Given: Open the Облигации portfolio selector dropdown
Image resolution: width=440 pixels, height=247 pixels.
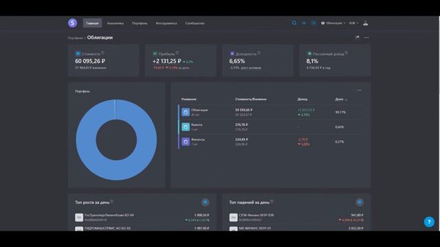Looking at the screenshot, I should pyautogui.click(x=333, y=23).
